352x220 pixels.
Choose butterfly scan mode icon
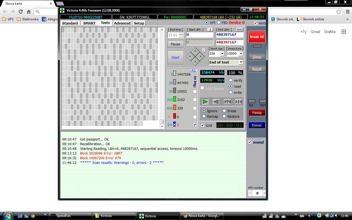(x=238, y=102)
